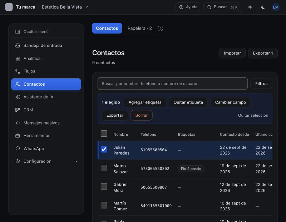
Task: Click the Gabriel Mora name
Action: (x=120, y=187)
